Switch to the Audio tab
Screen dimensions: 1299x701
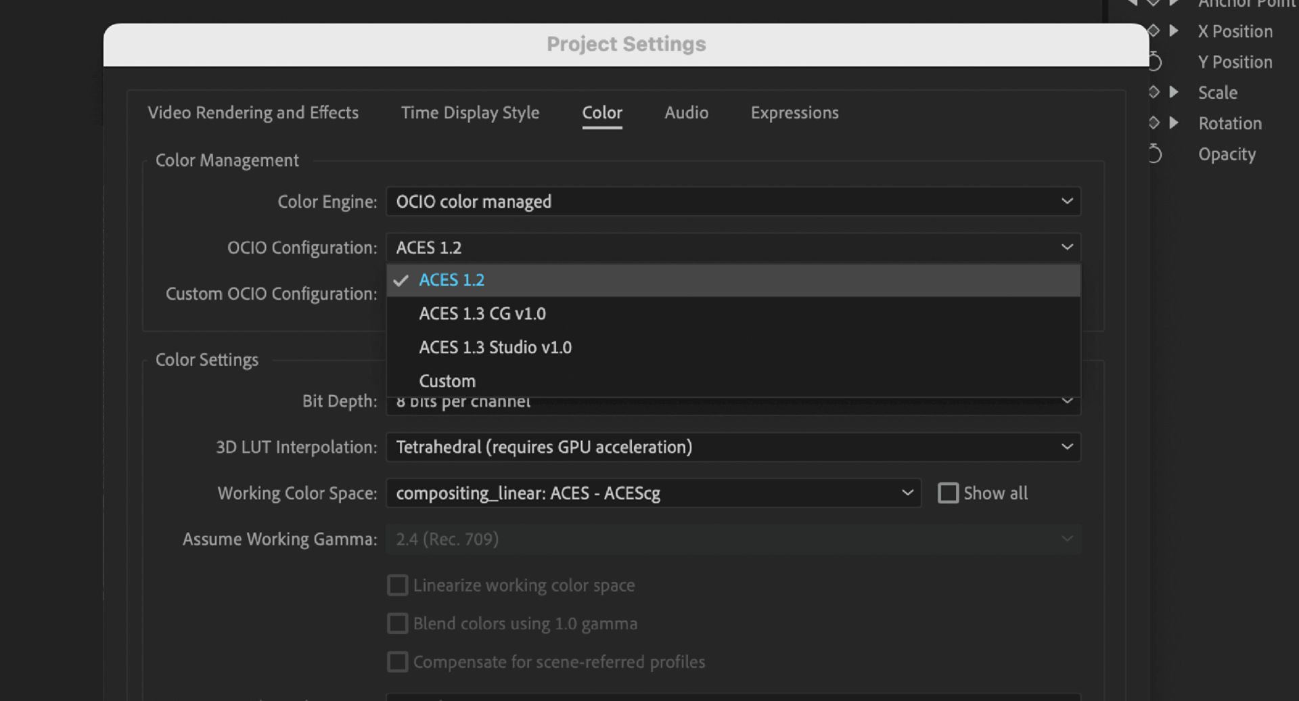coord(686,113)
